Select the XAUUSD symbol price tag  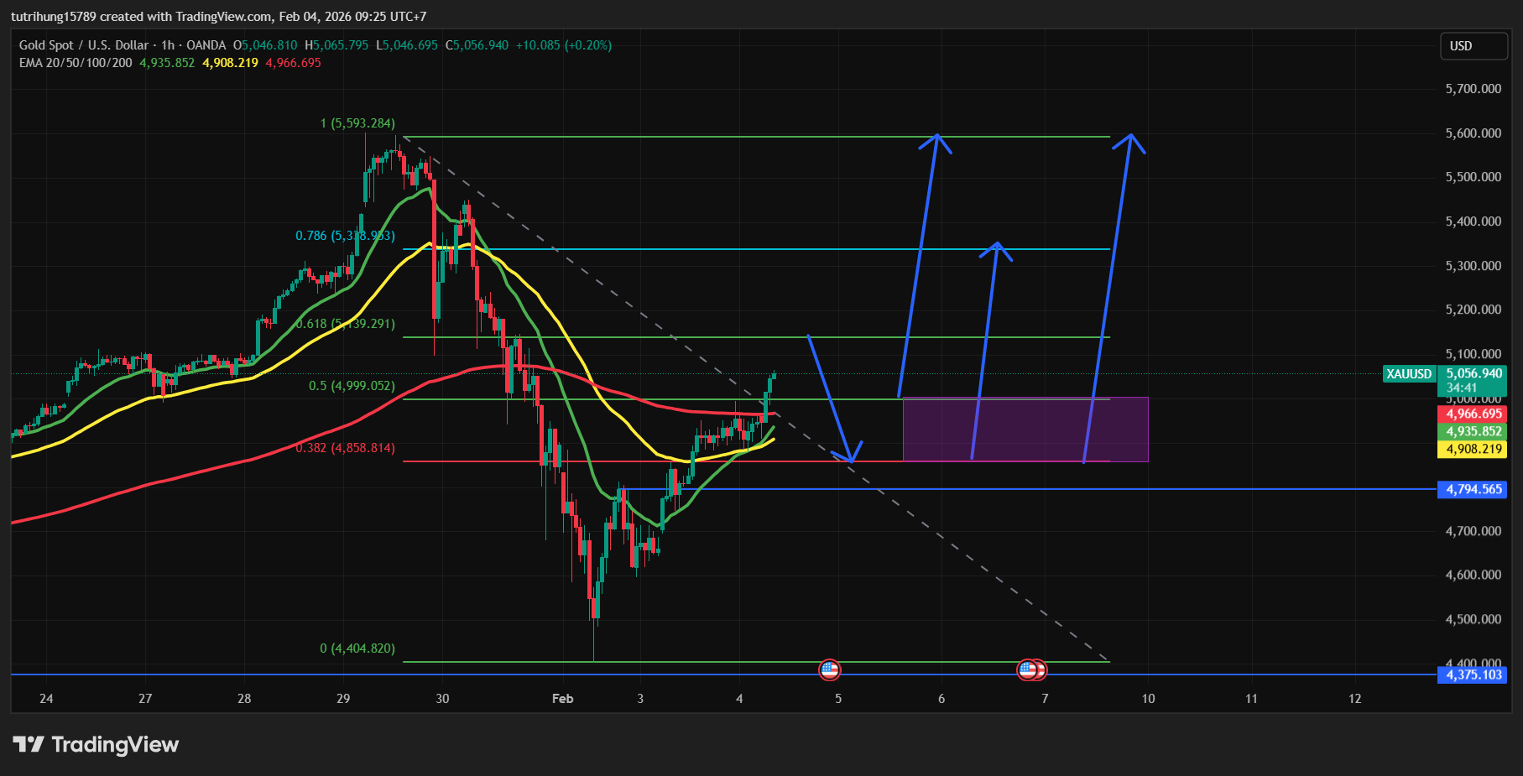point(1408,374)
